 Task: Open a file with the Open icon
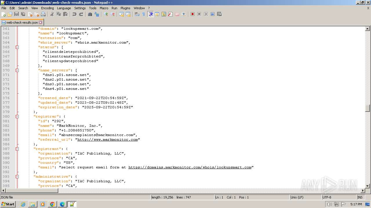10,14
